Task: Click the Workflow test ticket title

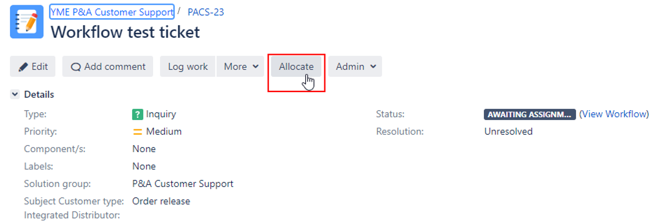Action: 125,32
